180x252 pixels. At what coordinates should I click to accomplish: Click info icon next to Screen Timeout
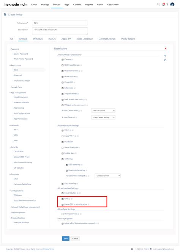point(76,118)
